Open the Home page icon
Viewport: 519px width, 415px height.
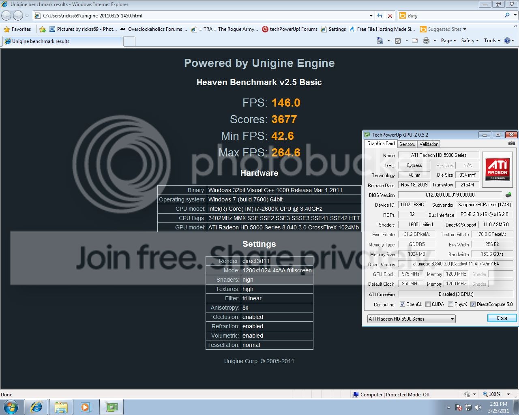(380, 41)
